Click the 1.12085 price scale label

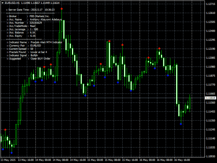click(x=211, y=58)
